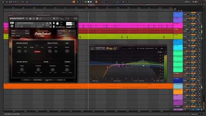Click the Native Instruments logo in Kontakt header

pyautogui.click(x=76, y=19)
